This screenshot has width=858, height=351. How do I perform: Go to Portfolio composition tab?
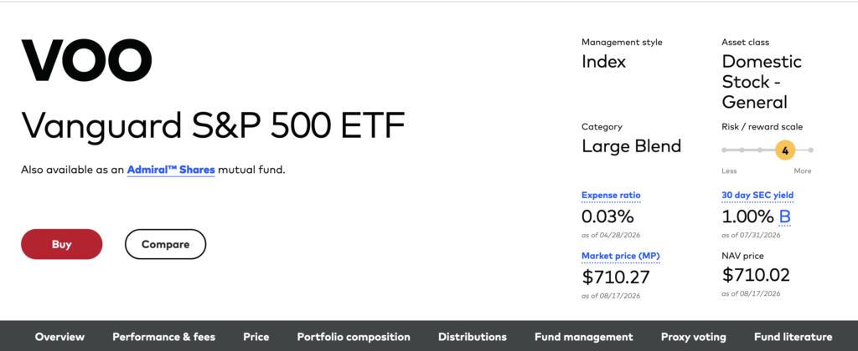click(x=354, y=337)
